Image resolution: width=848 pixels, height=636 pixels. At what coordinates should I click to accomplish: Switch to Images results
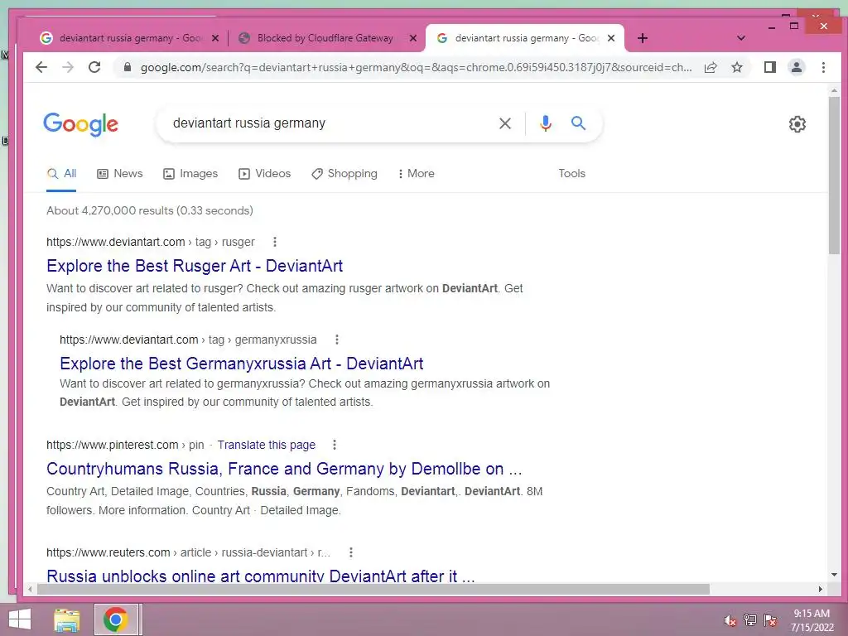pyautogui.click(x=190, y=174)
